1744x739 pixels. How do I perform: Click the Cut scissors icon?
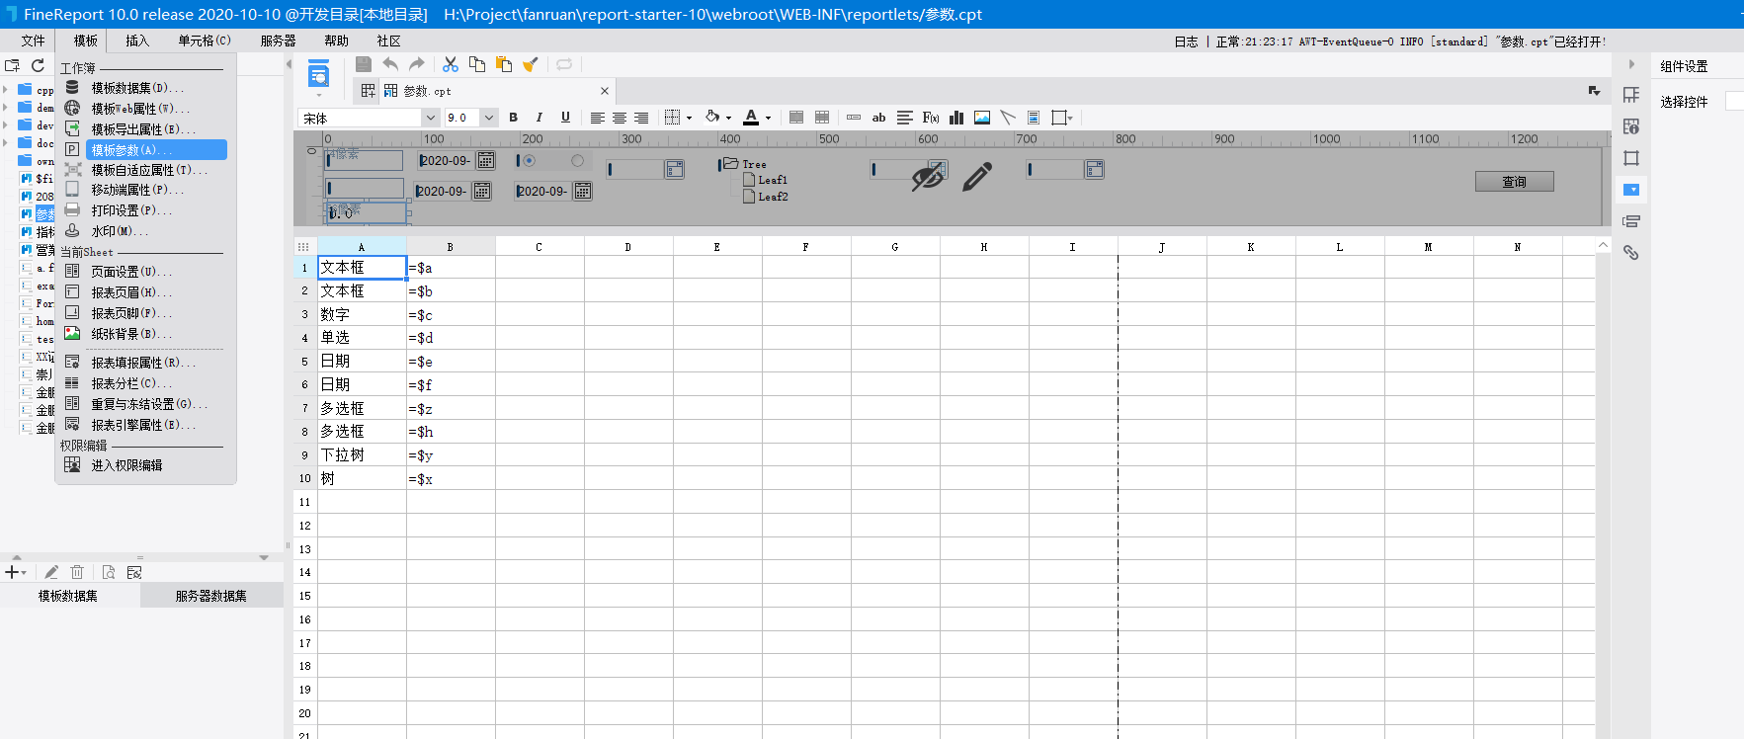point(451,64)
